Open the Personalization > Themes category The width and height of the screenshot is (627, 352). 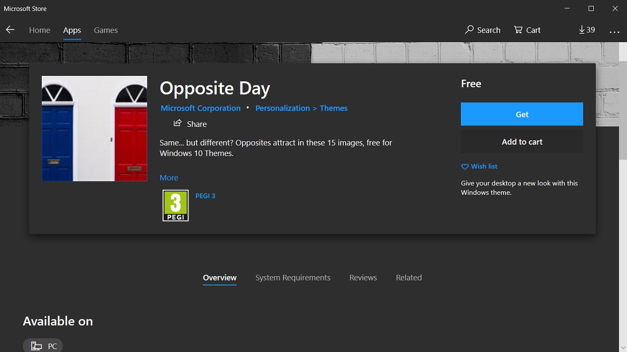point(301,108)
